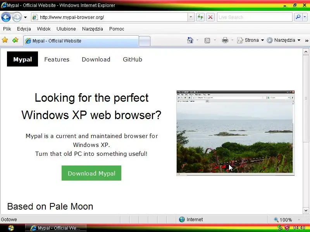The image size is (310, 232).
Task: Click the Print icon
Action: [x=225, y=40]
